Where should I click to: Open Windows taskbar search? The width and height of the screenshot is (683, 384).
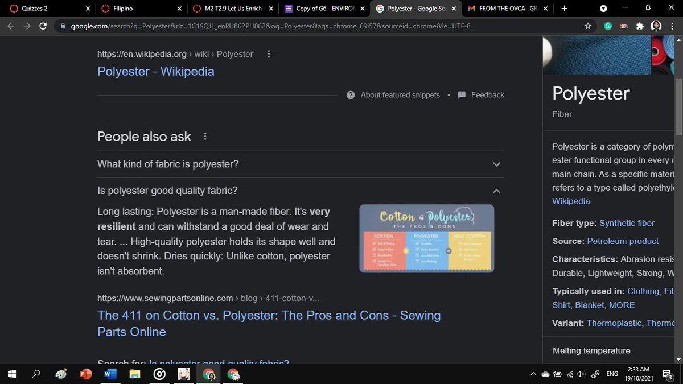pyautogui.click(x=36, y=374)
